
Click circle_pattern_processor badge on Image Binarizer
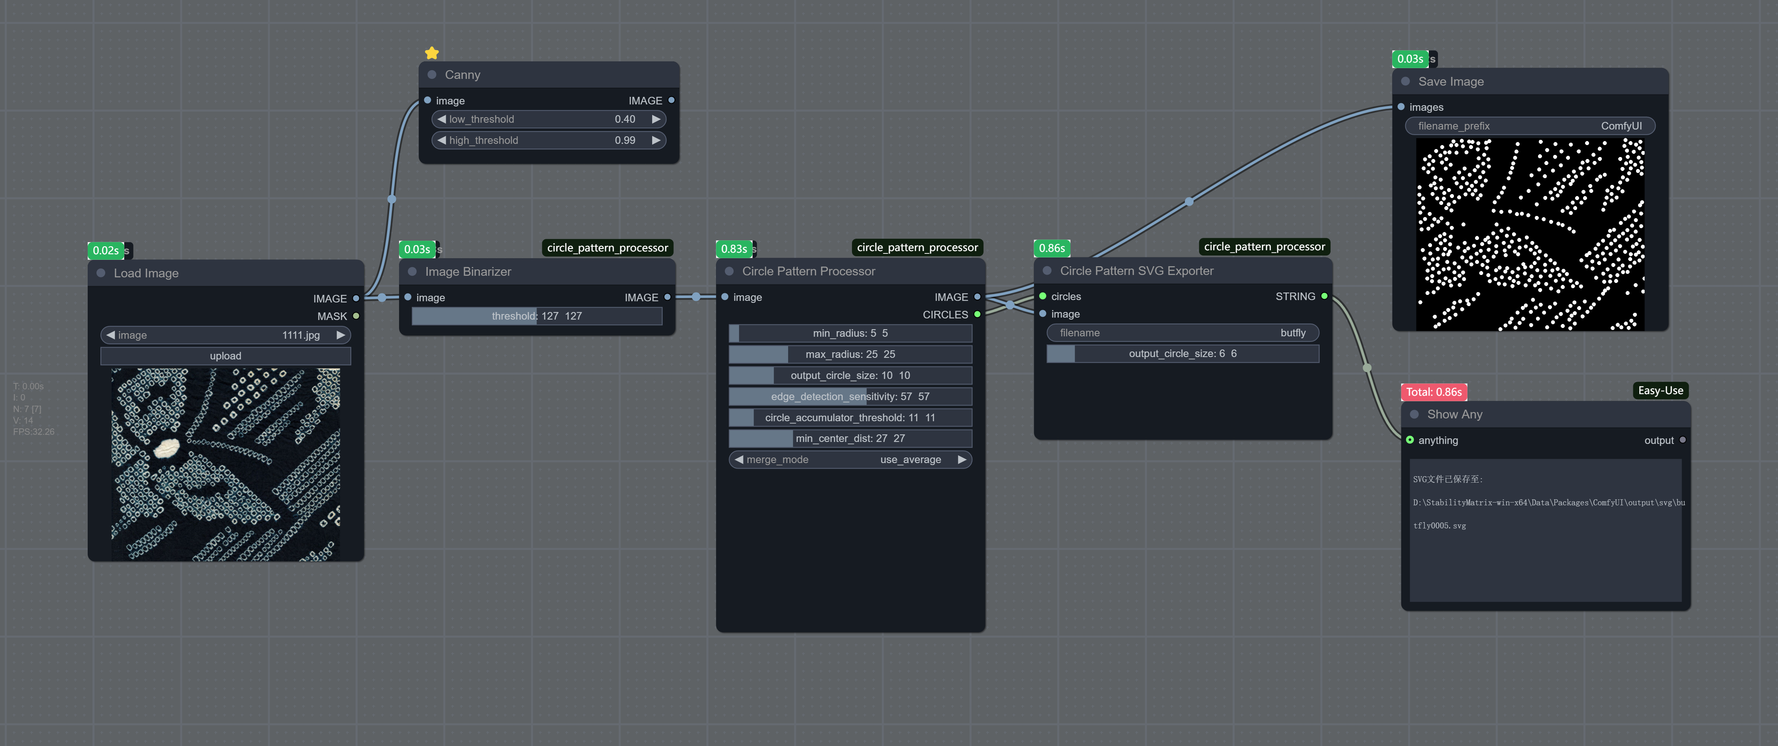click(608, 248)
